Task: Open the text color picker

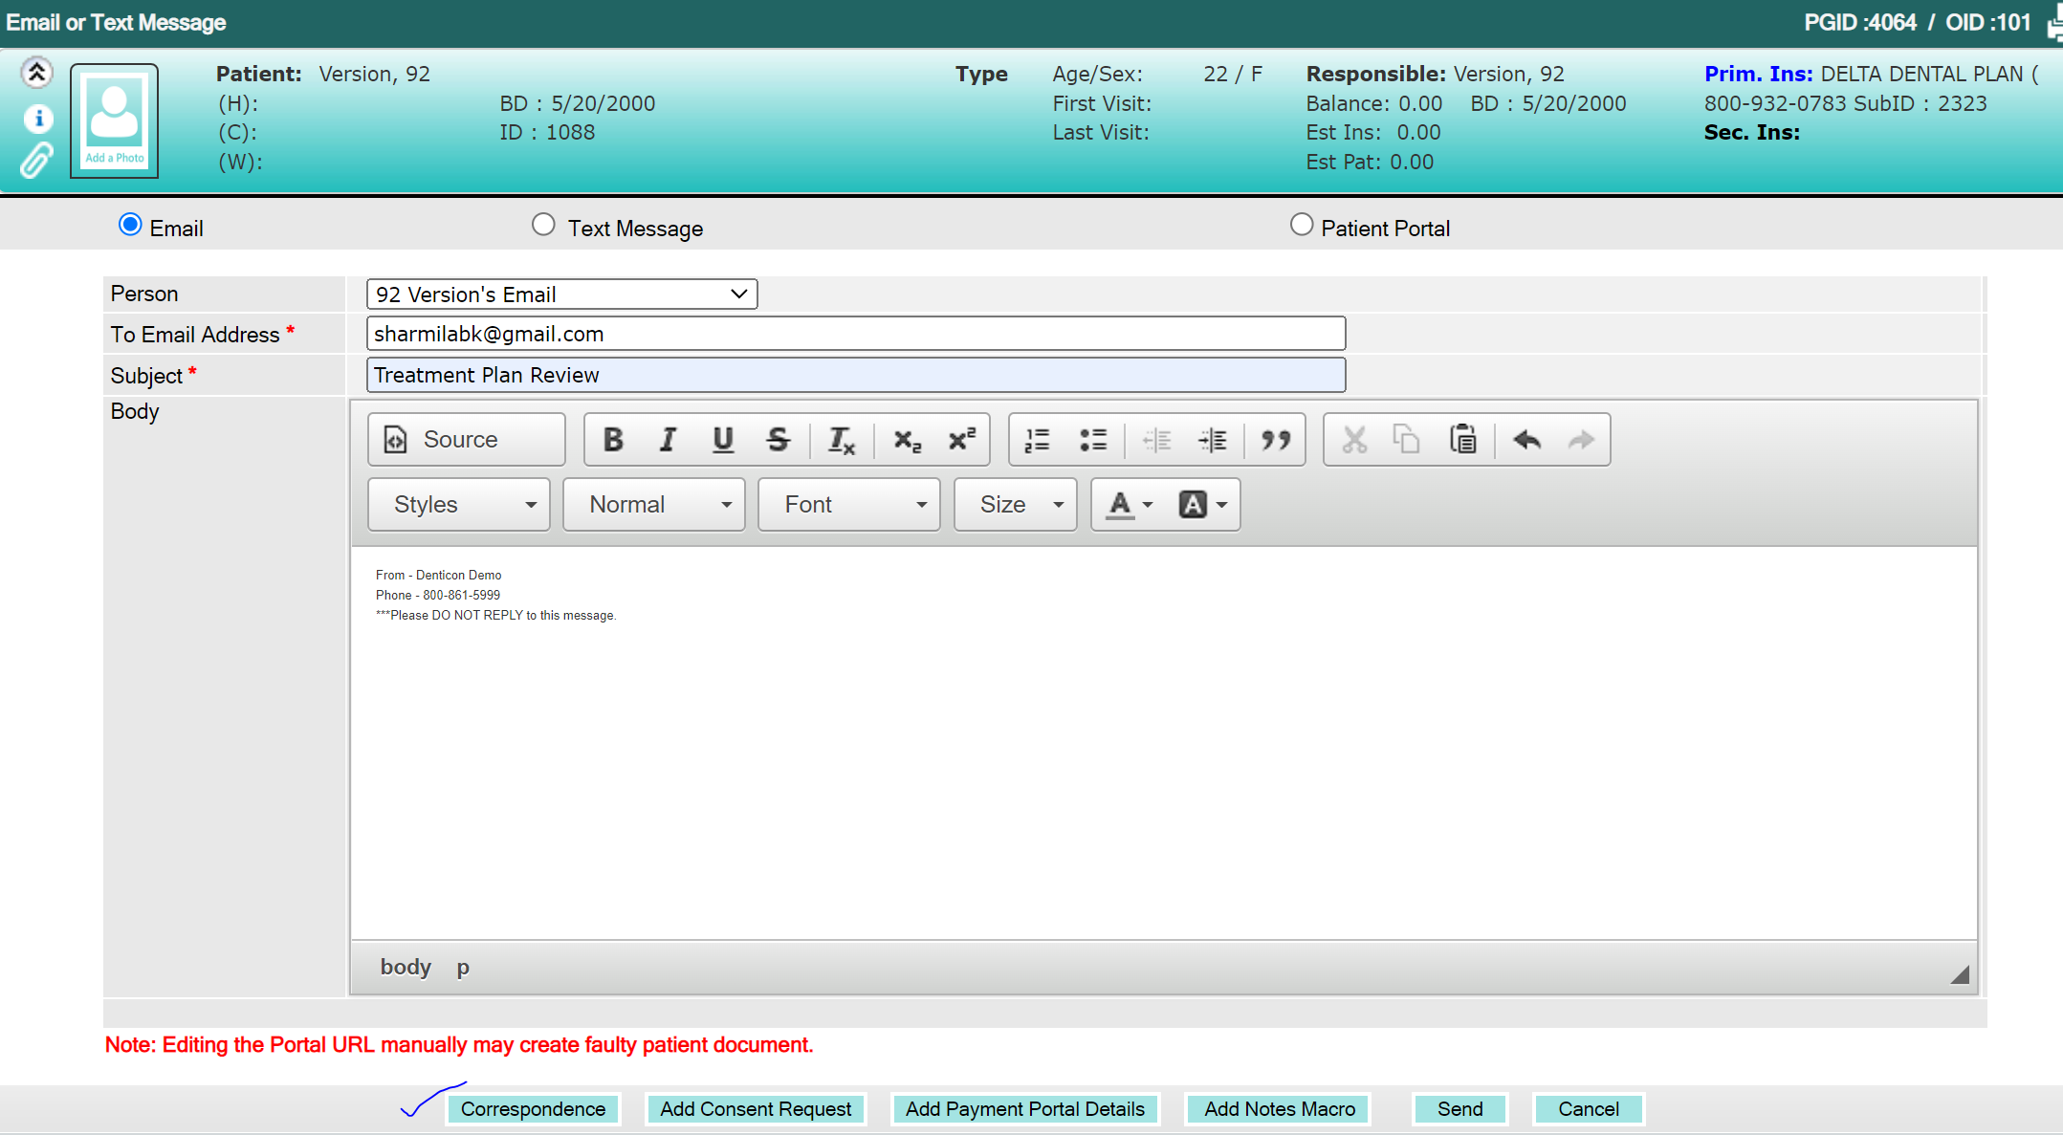Action: pyautogui.click(x=1129, y=504)
